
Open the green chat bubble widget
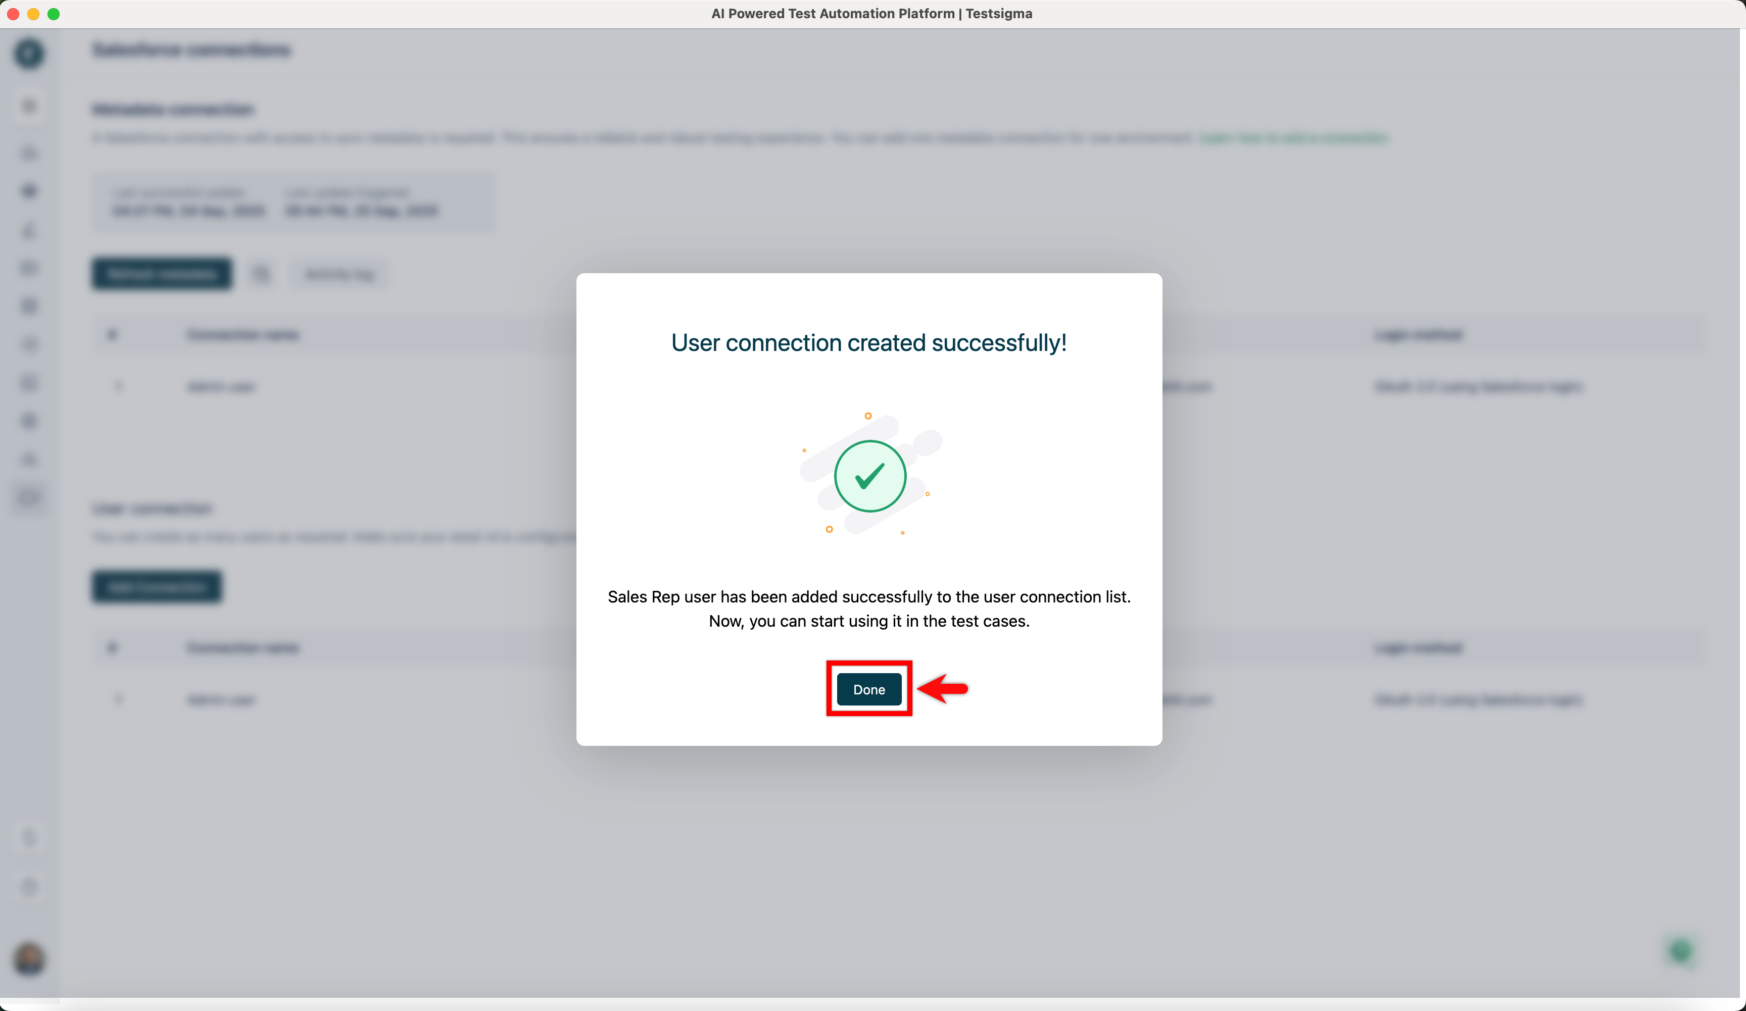(1680, 951)
